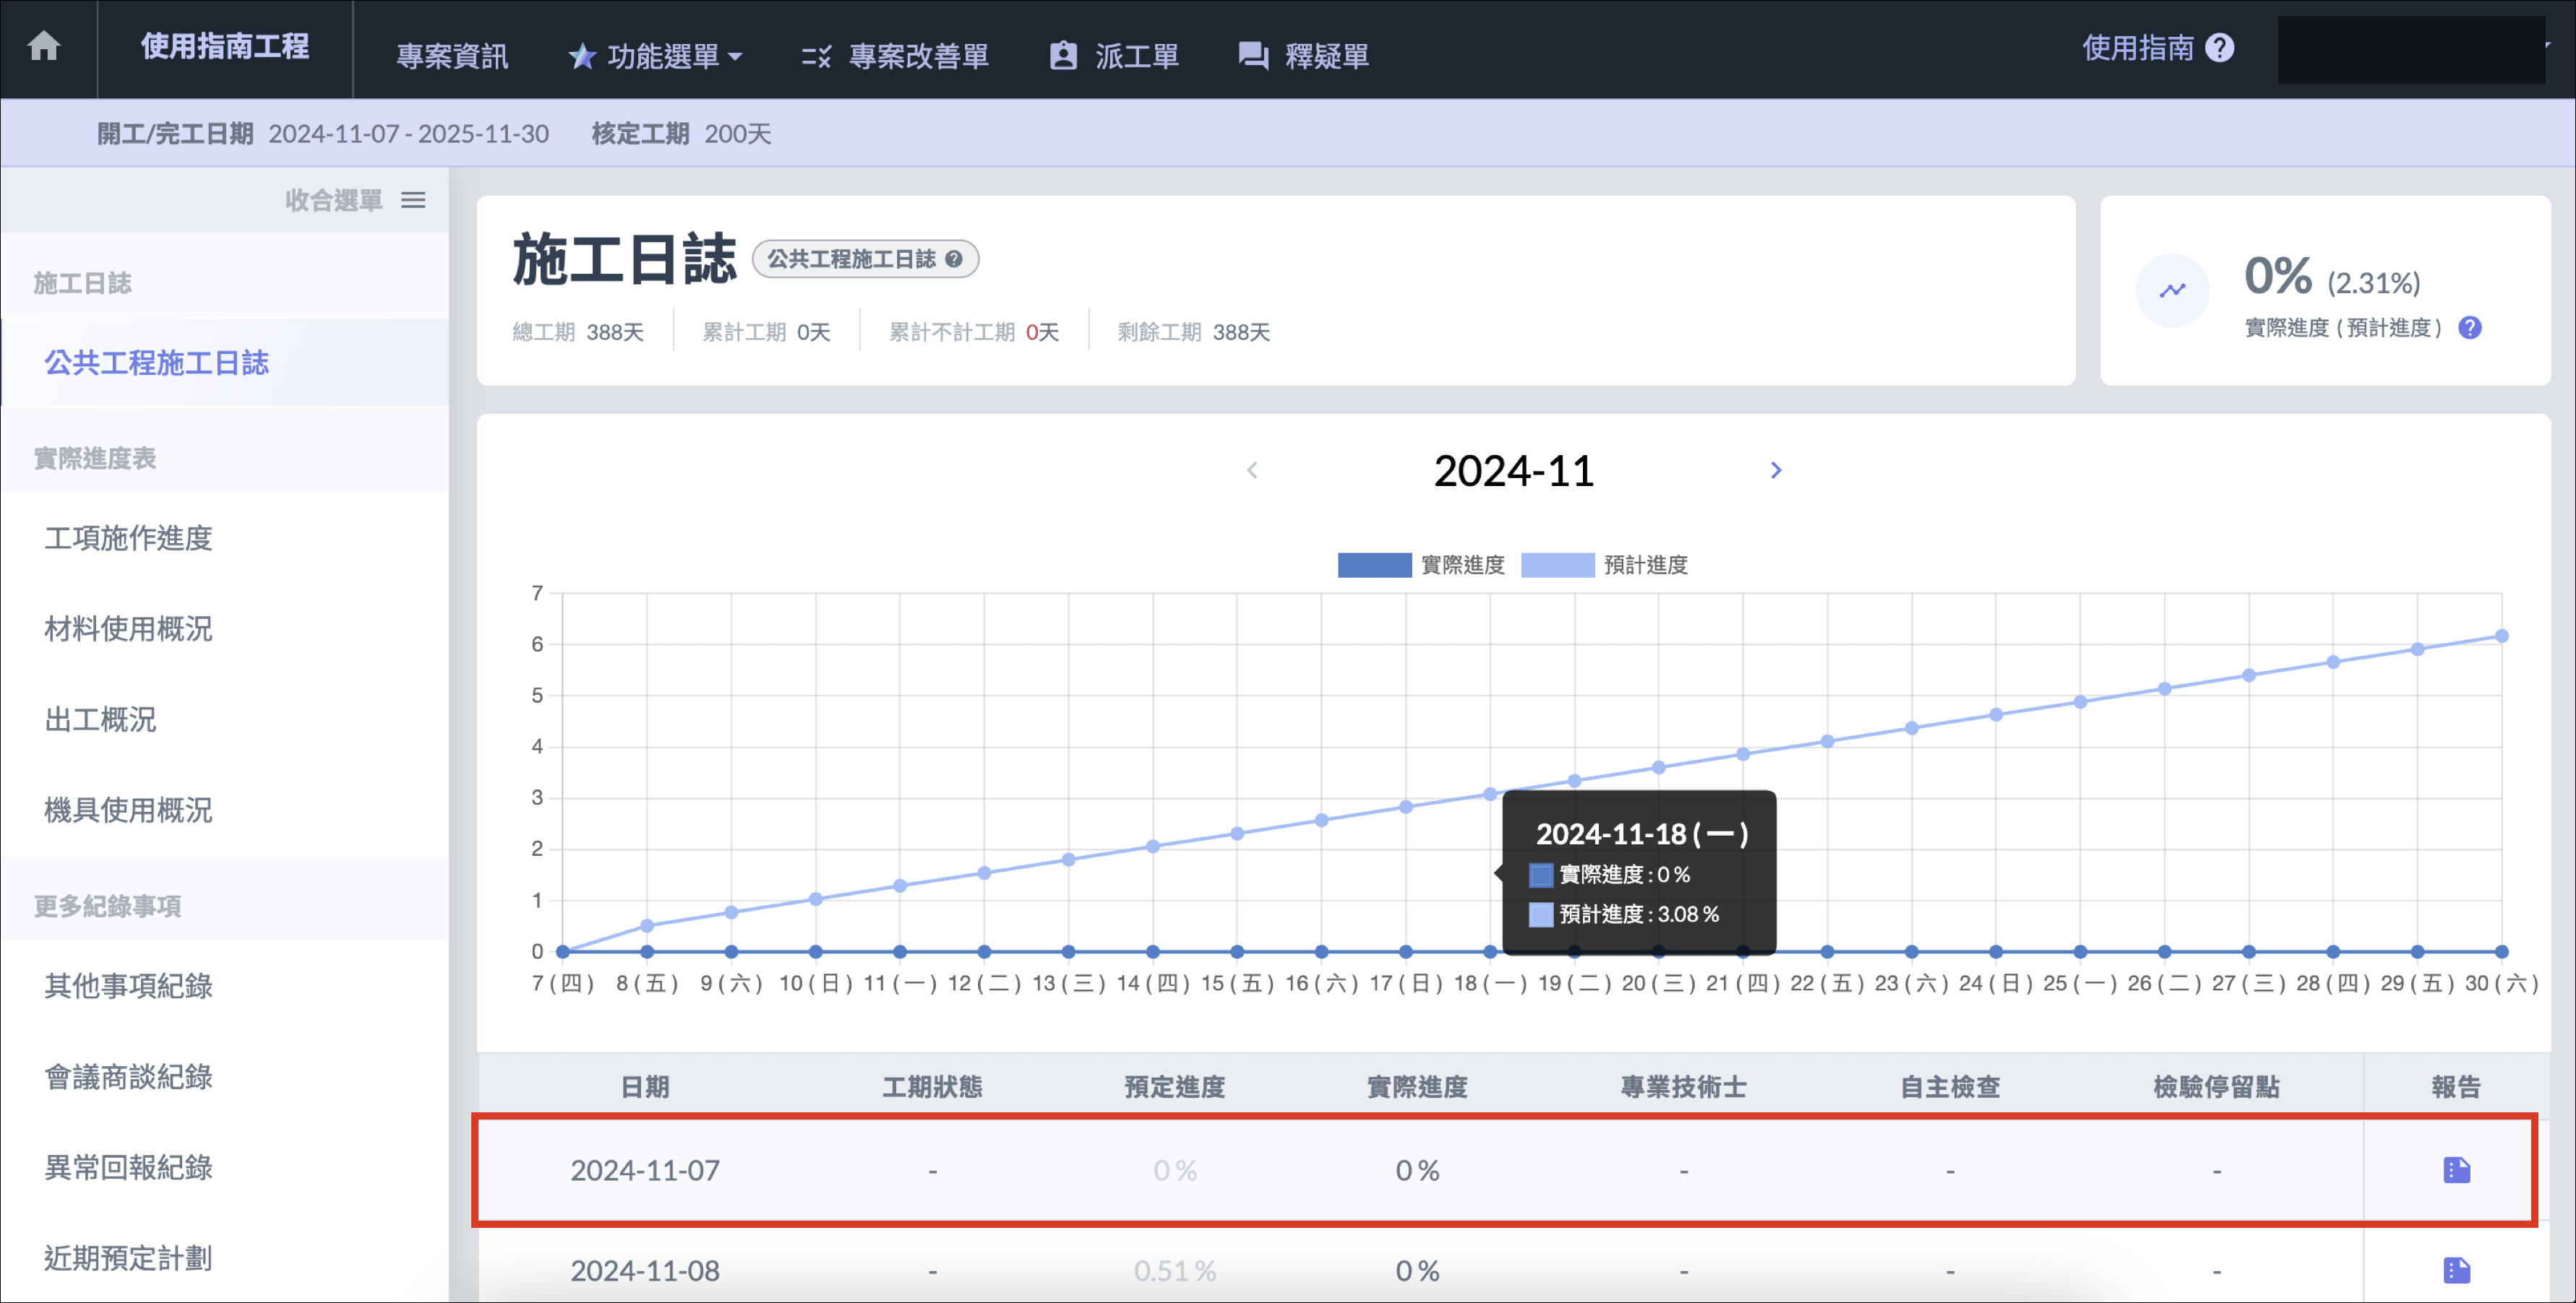Open report icon for 2024-11-07 row

point(2456,1169)
